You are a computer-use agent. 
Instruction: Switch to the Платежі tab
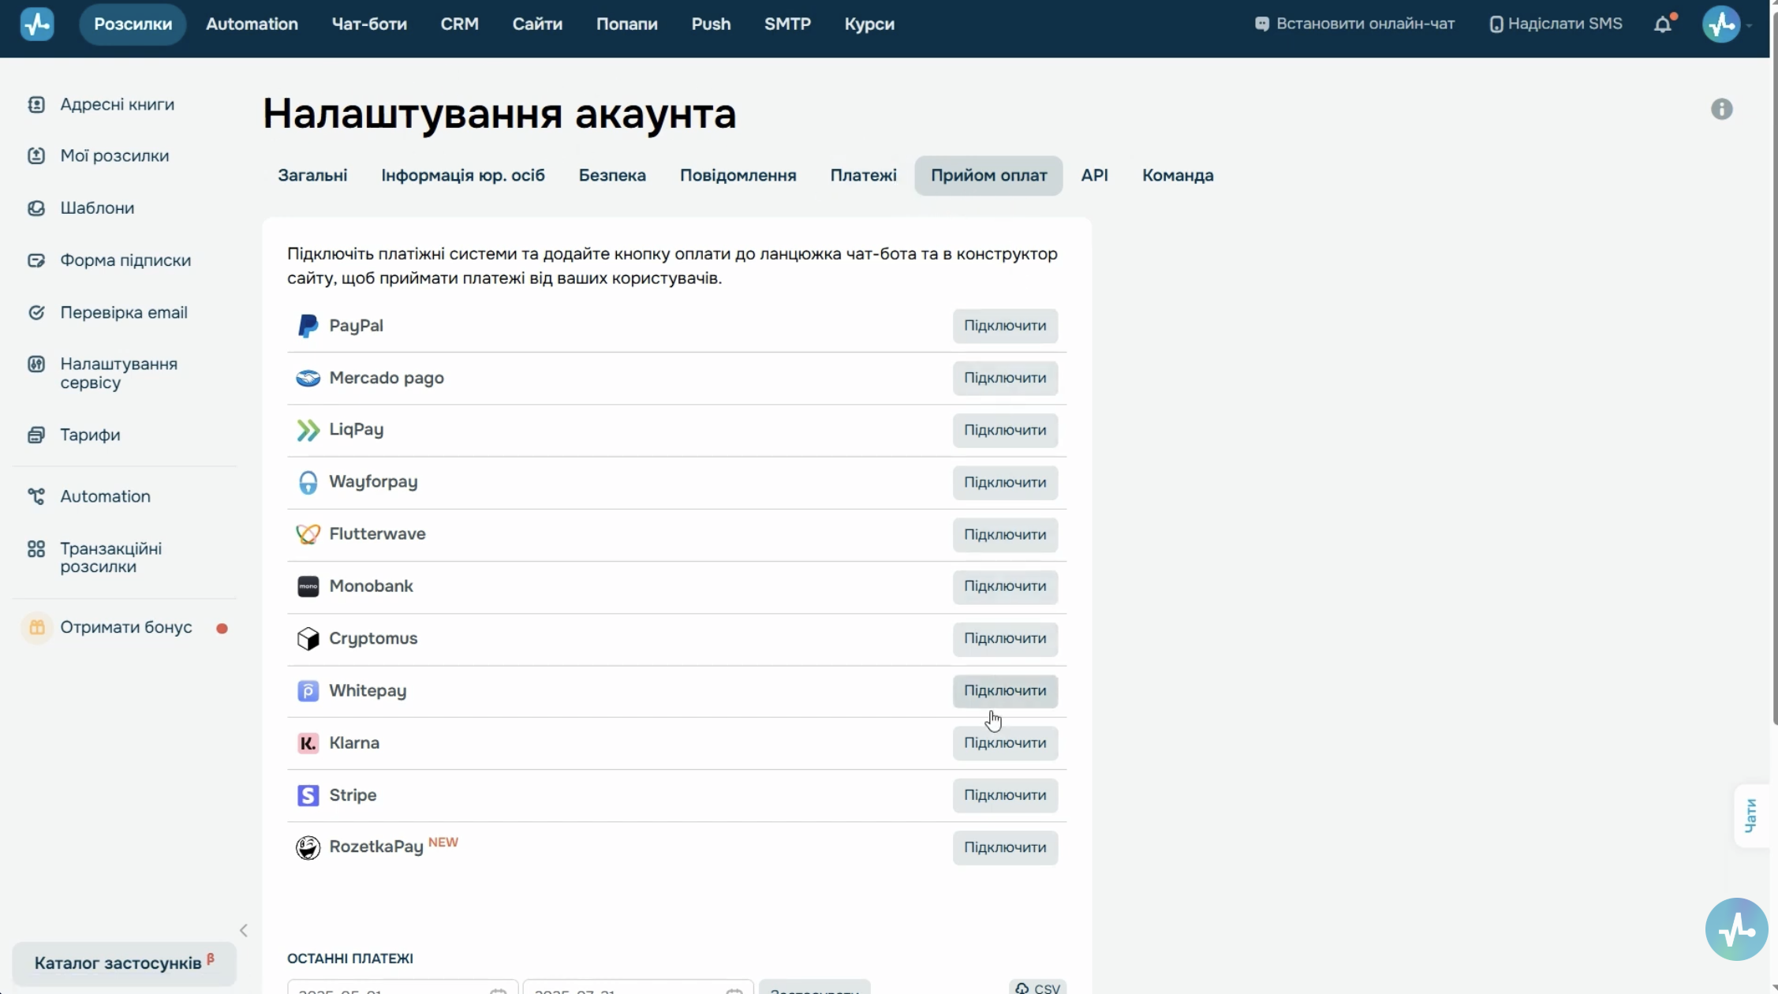click(863, 175)
